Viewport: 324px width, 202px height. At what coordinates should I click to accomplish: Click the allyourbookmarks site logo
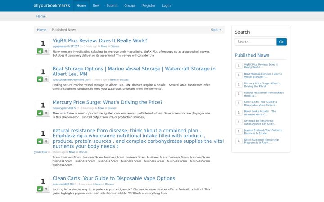pyautogui.click(x=52, y=5)
